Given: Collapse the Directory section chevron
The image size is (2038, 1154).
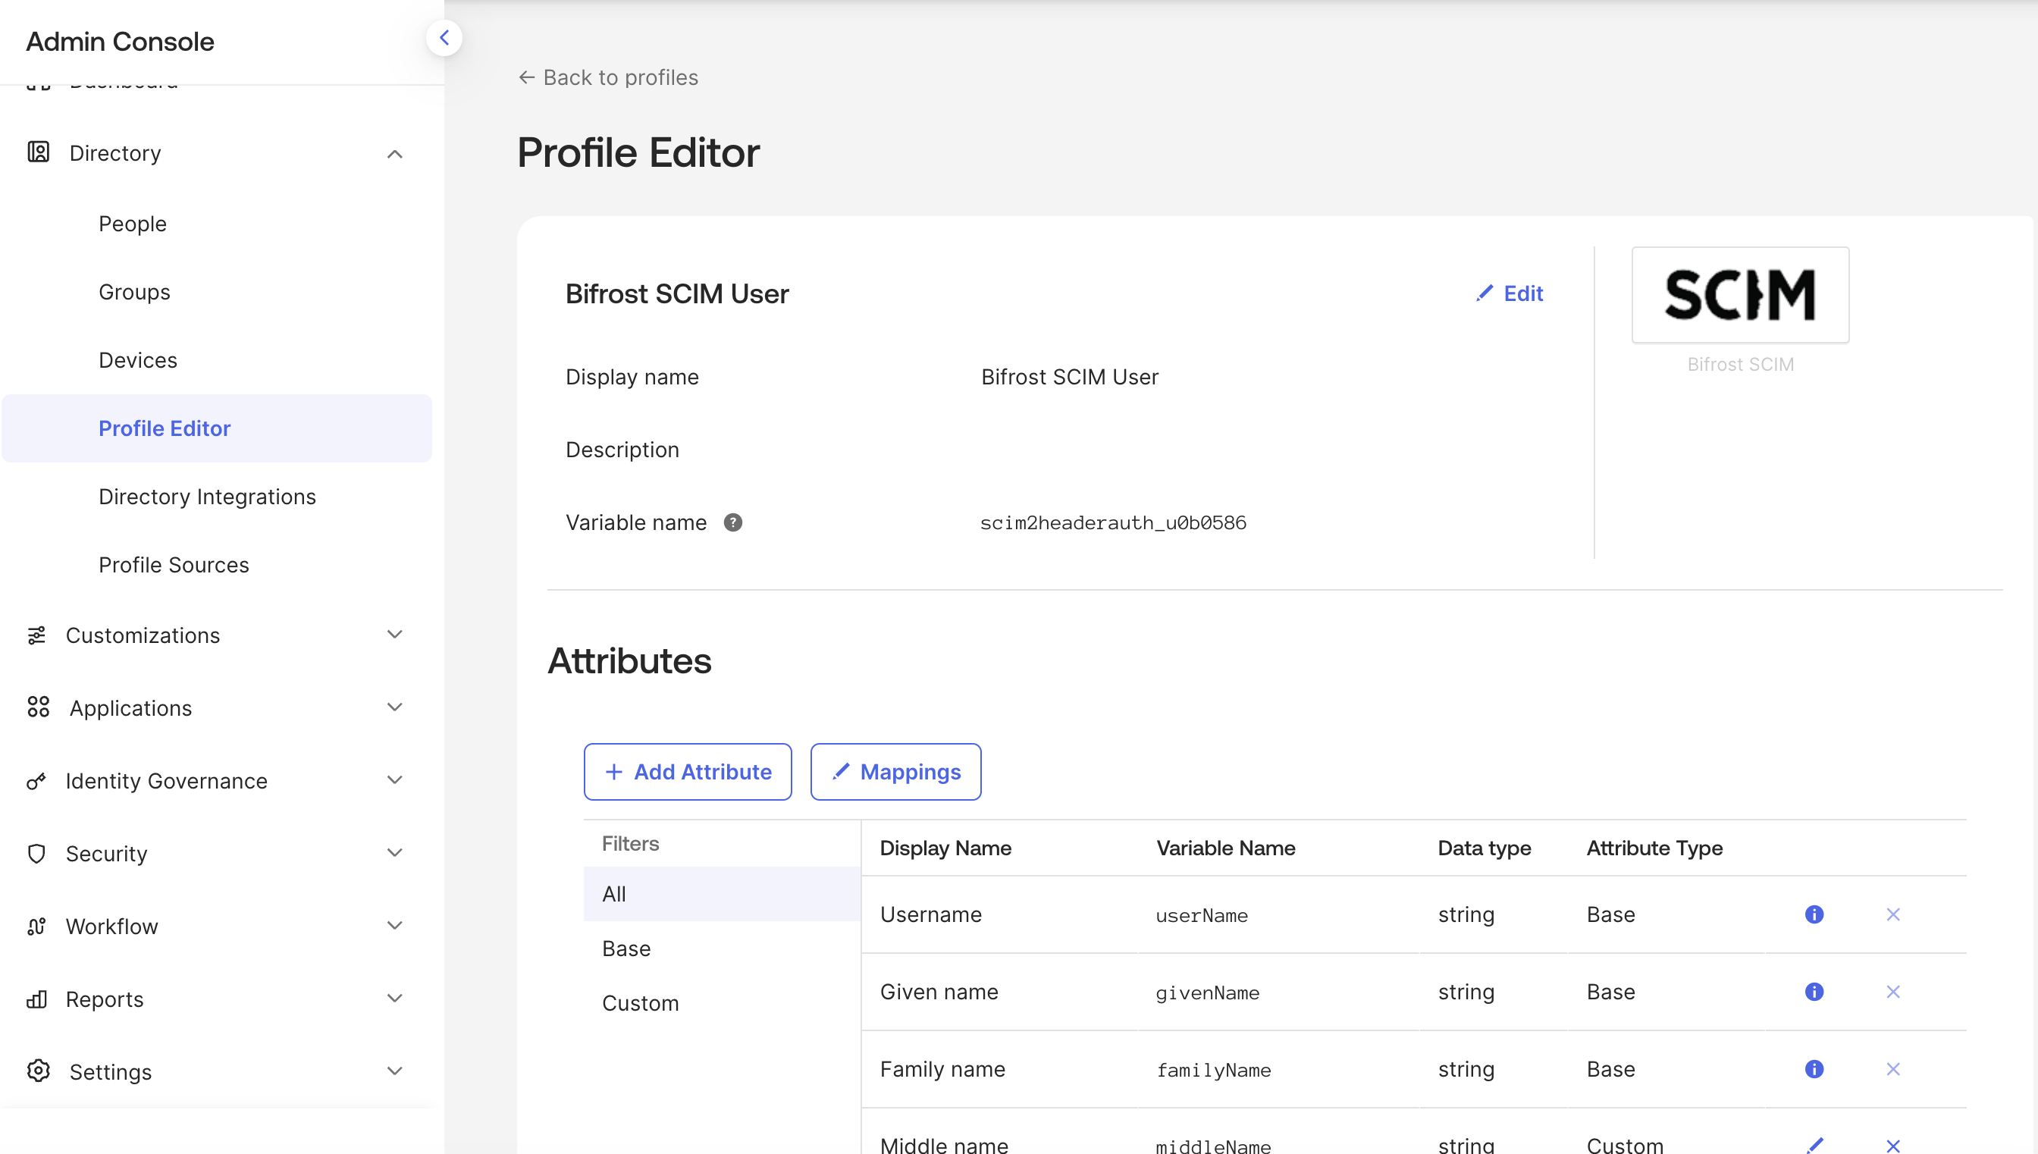Looking at the screenshot, I should (x=394, y=154).
